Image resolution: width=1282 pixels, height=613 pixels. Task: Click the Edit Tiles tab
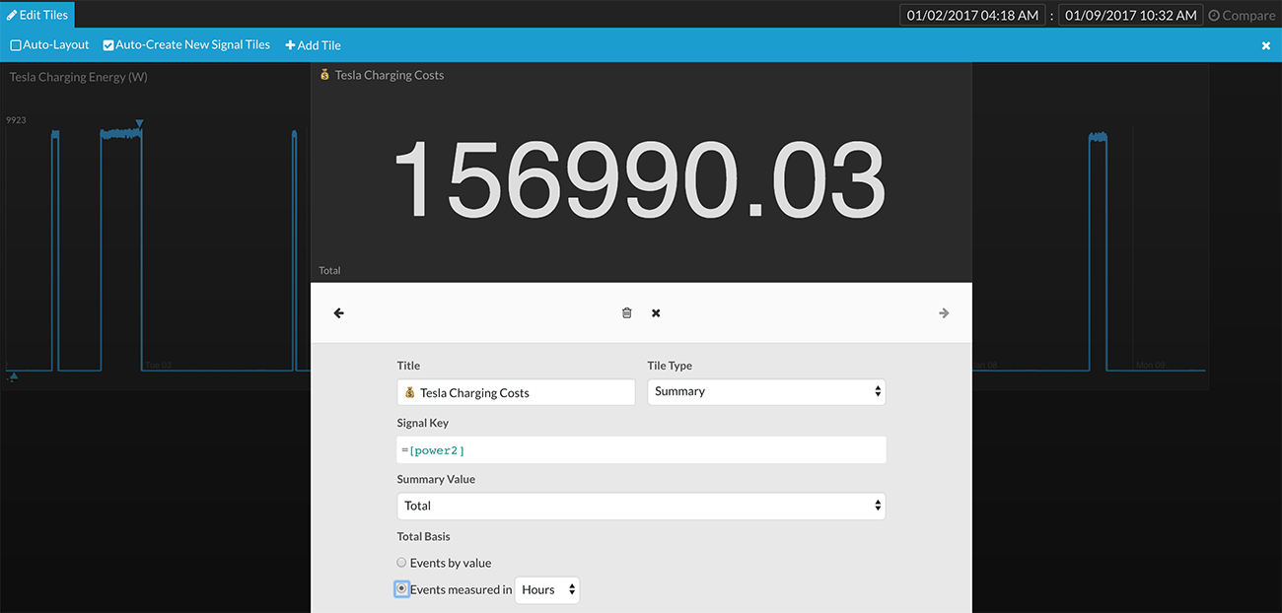coord(37,15)
